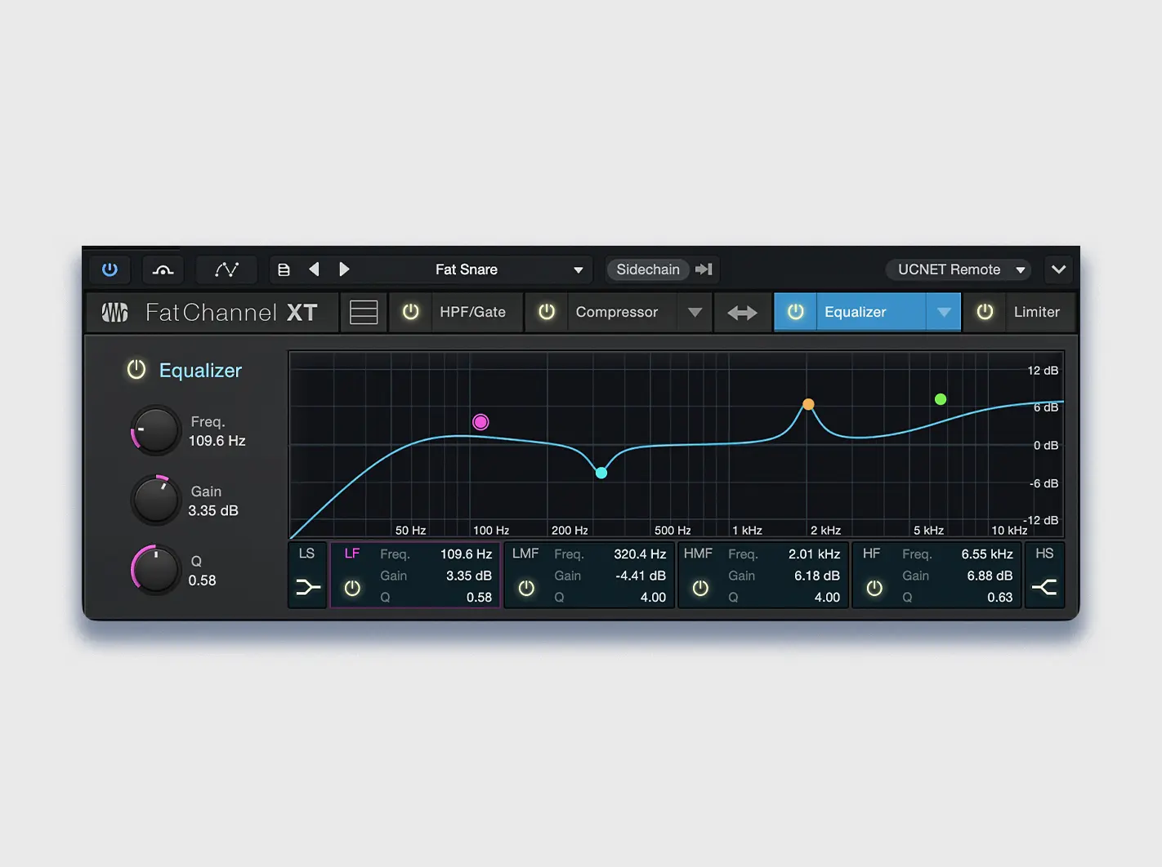This screenshot has width=1162, height=867.
Task: Click the orange HMF point on the EQ graph
Action: (808, 404)
